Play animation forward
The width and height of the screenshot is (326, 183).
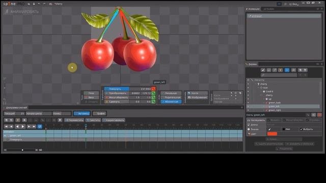coord(23,127)
